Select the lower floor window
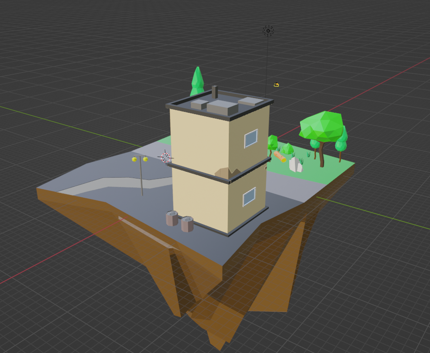 [x=249, y=197]
